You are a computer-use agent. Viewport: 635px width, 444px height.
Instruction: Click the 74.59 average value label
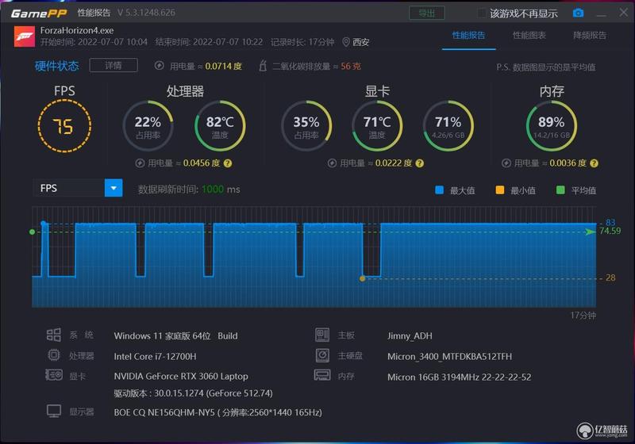click(x=610, y=231)
